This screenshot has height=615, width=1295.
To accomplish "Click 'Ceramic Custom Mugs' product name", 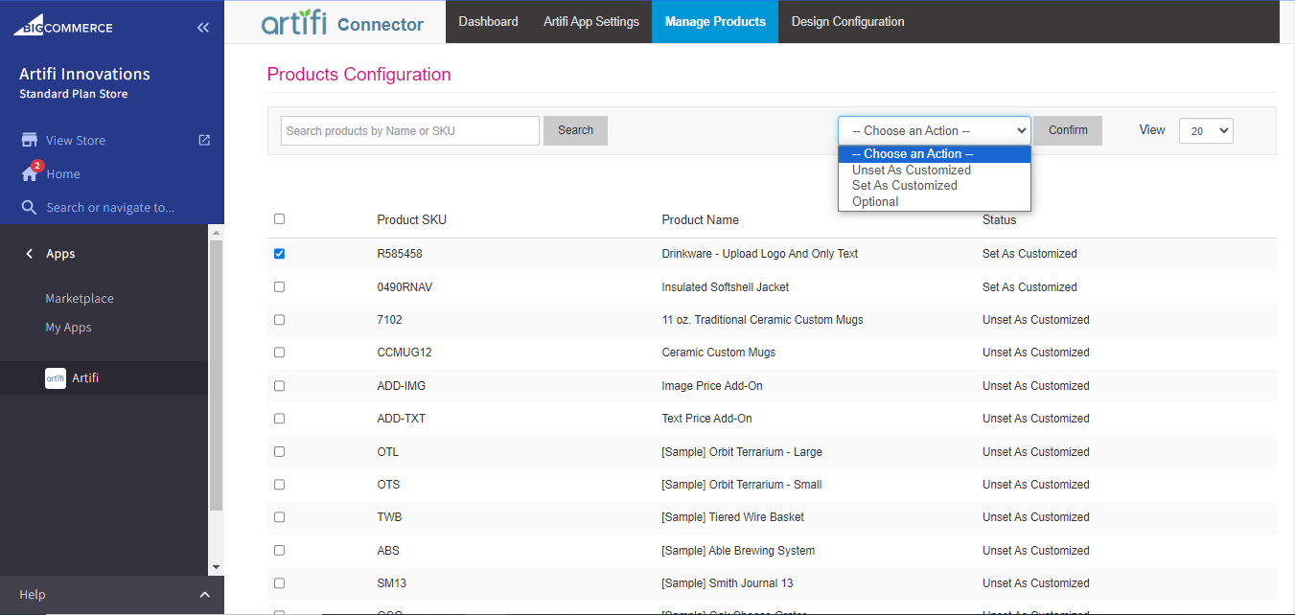I will 719,353.
